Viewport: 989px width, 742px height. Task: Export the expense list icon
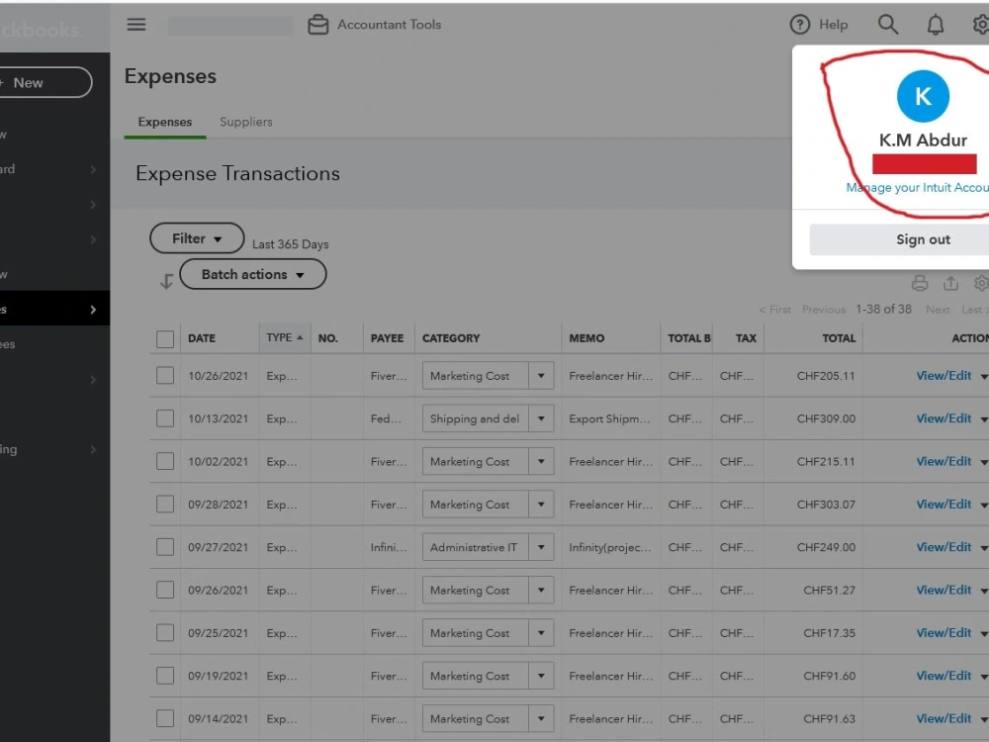950,283
